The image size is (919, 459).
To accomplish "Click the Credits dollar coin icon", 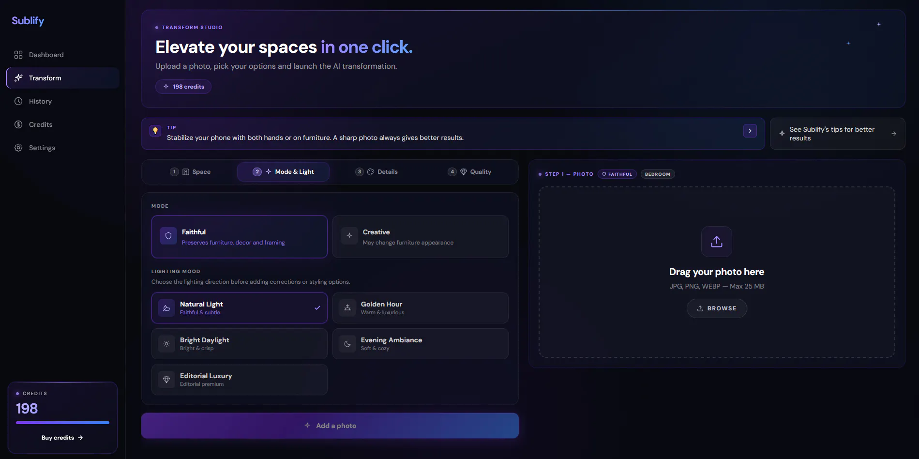I will coord(18,124).
